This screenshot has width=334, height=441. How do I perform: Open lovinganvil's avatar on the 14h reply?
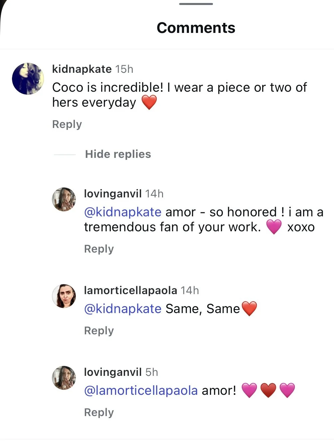(64, 199)
